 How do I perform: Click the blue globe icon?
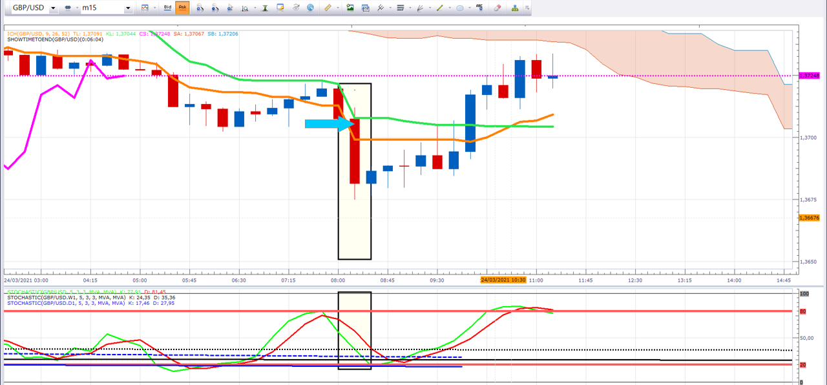point(310,8)
